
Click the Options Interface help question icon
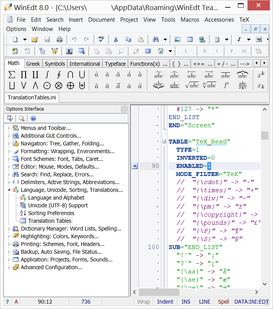pyautogui.click(x=33, y=118)
